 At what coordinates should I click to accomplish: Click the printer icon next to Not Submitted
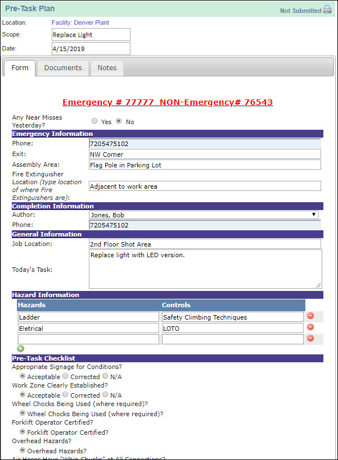point(327,10)
